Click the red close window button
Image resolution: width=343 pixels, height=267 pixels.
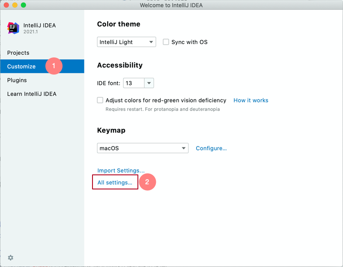(6, 5)
